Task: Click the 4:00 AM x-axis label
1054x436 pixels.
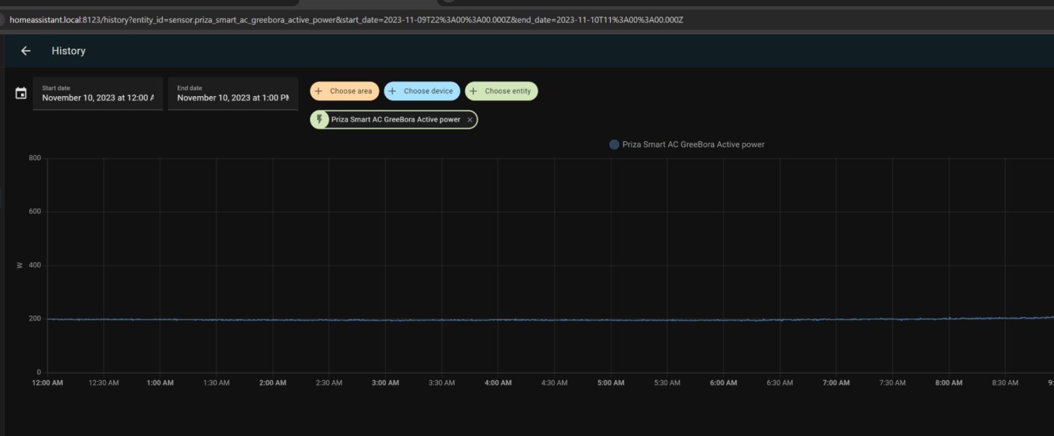Action: click(498, 383)
